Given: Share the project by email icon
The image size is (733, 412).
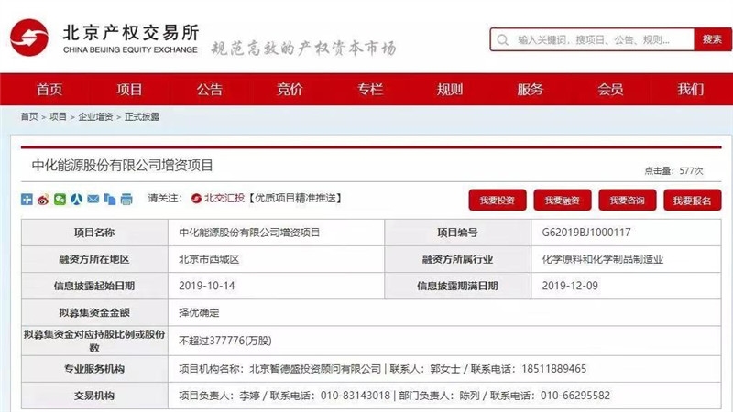Looking at the screenshot, I should pyautogui.click(x=93, y=199).
